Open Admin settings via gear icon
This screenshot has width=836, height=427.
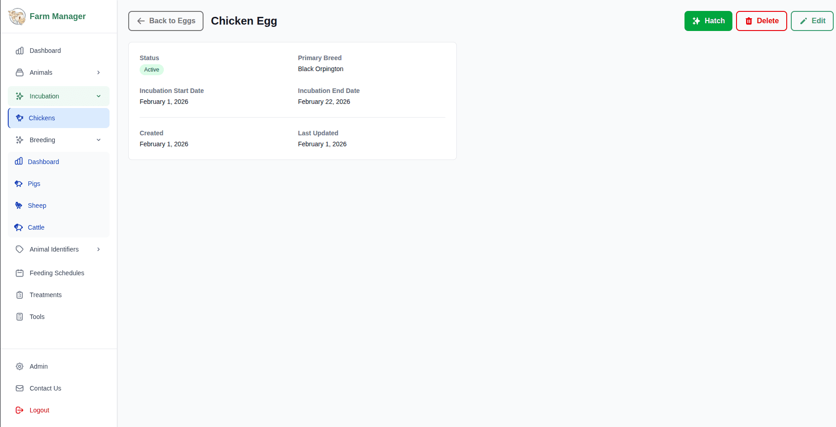point(20,366)
